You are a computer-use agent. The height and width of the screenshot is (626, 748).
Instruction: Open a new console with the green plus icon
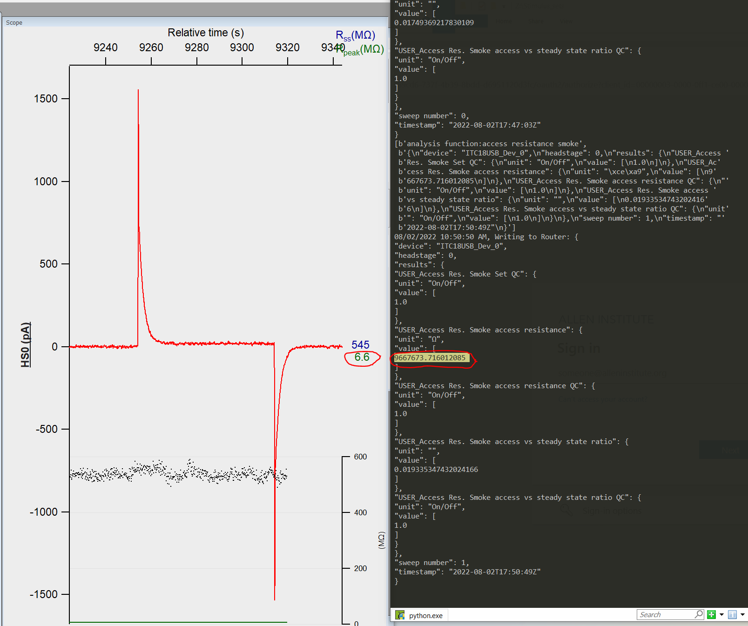711,614
